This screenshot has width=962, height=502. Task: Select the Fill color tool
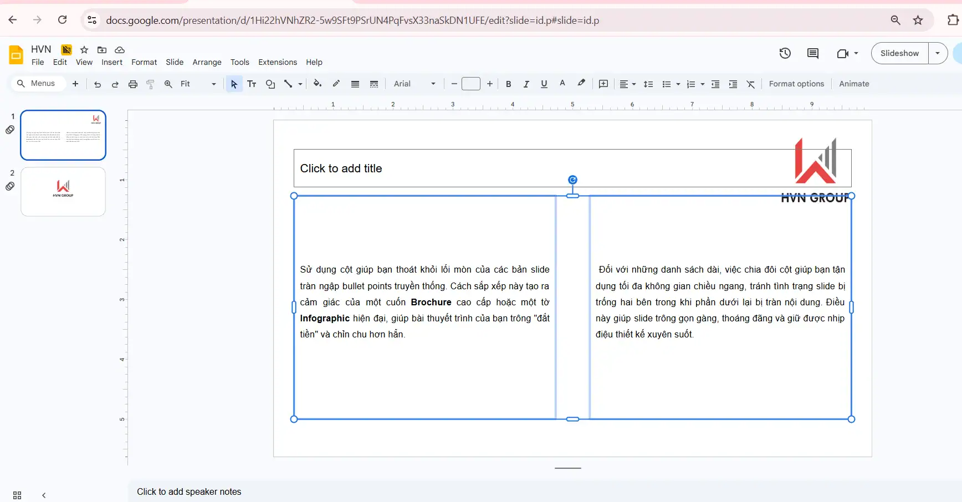(x=317, y=84)
